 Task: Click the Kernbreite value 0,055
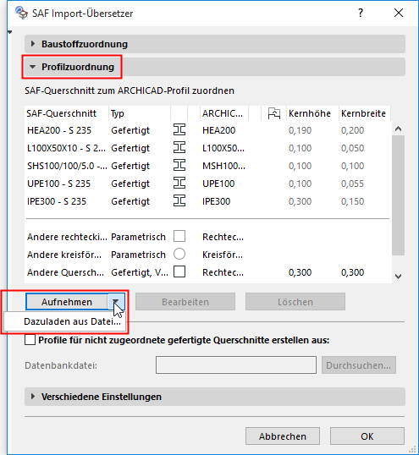(352, 184)
